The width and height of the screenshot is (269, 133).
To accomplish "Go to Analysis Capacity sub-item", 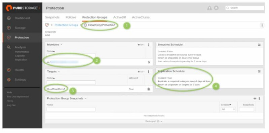I will coord(20,56).
